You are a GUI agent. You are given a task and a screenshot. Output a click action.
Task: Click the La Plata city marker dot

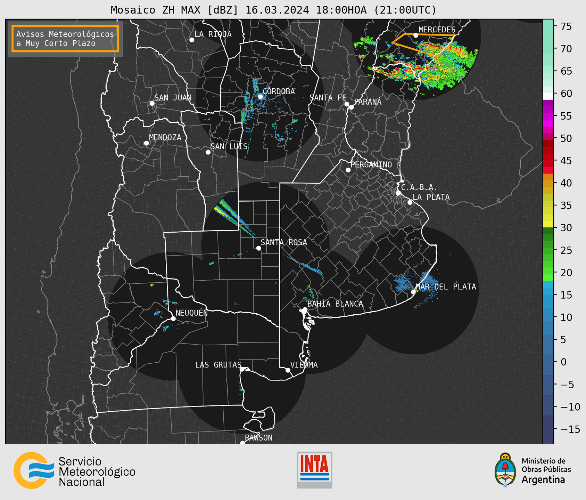click(x=410, y=202)
